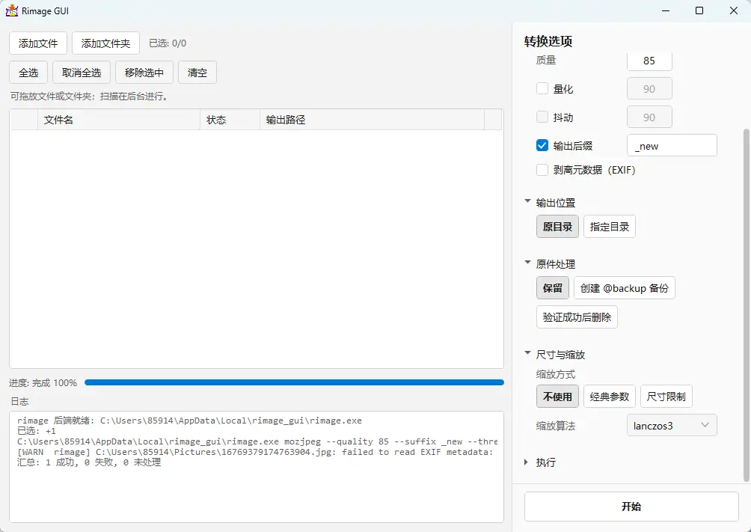This screenshot has width=751, height=532.
Task: Select 尺寸限制 scaling mode
Action: tap(666, 397)
